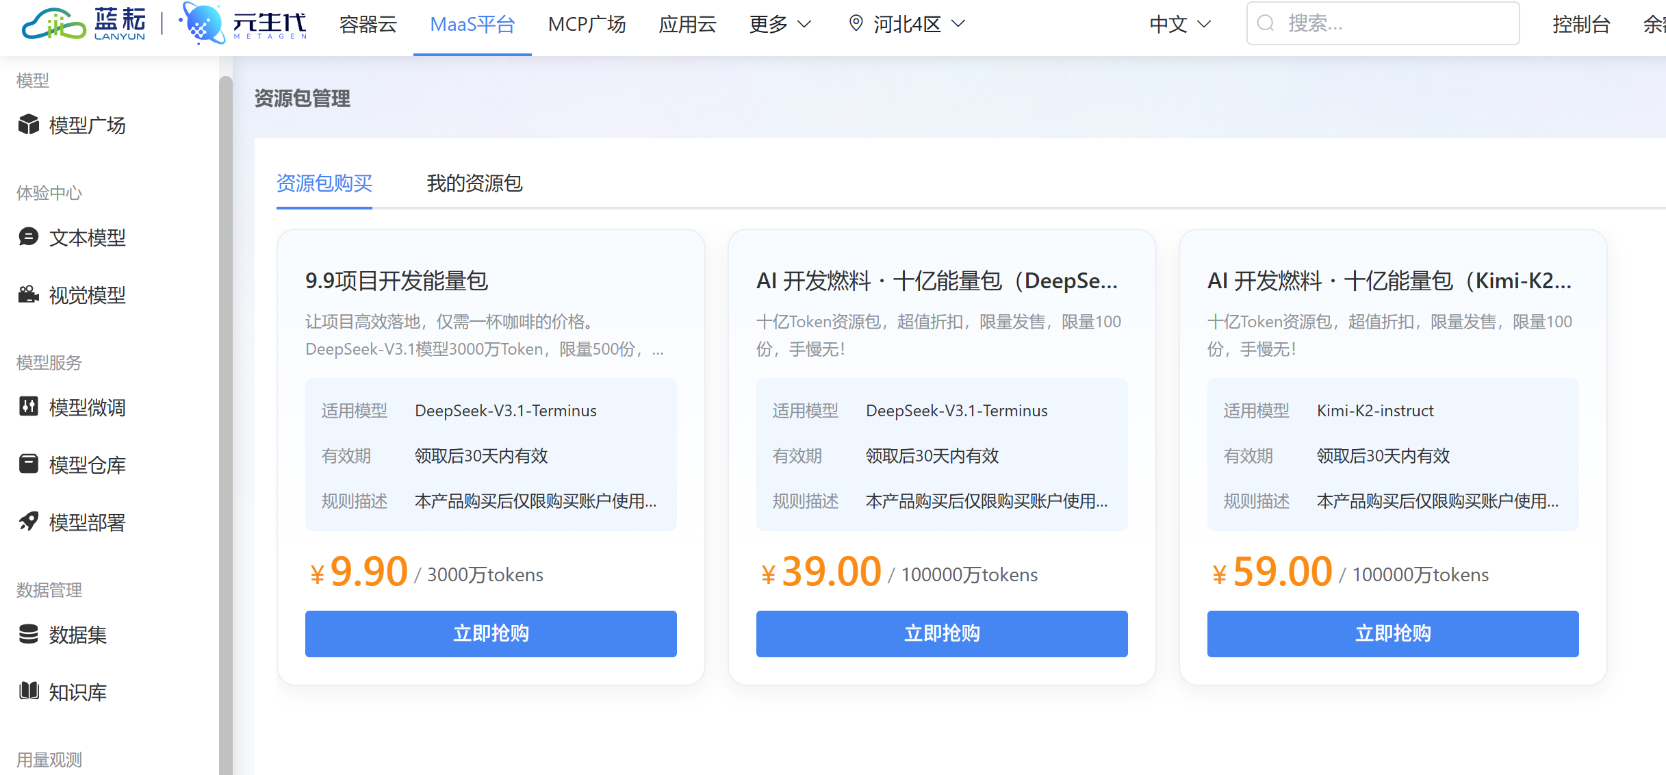1666x775 pixels.
Task: Click the location pin icon
Action: 856,23
